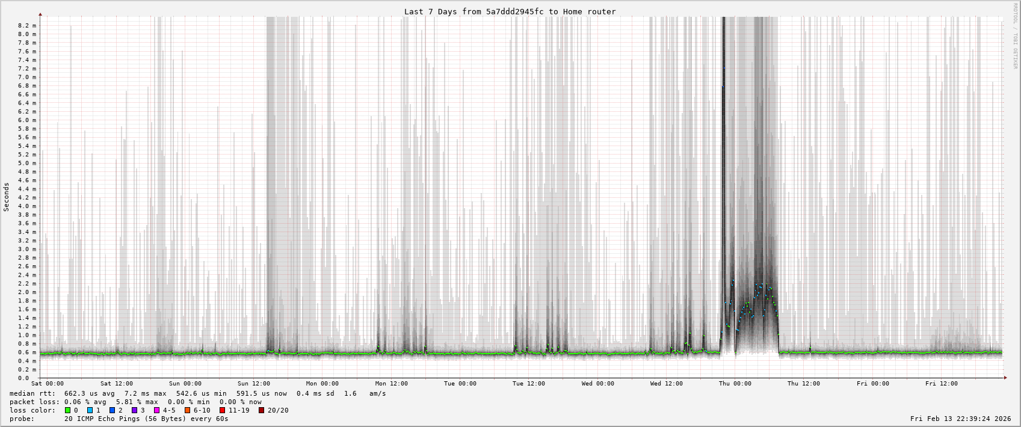Select the blue loss swatch labeled 2

pos(112,410)
